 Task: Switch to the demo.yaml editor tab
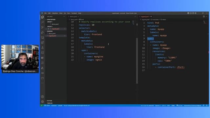[73, 16]
